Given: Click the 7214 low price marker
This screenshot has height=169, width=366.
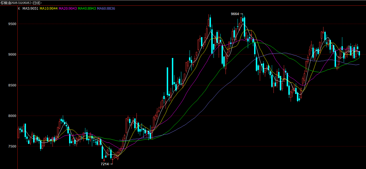Looking at the screenshot, I should click(x=106, y=164).
